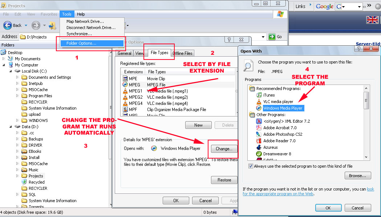Click the Extensions column header
Screen dimensions: 381x217
(x=133, y=72)
